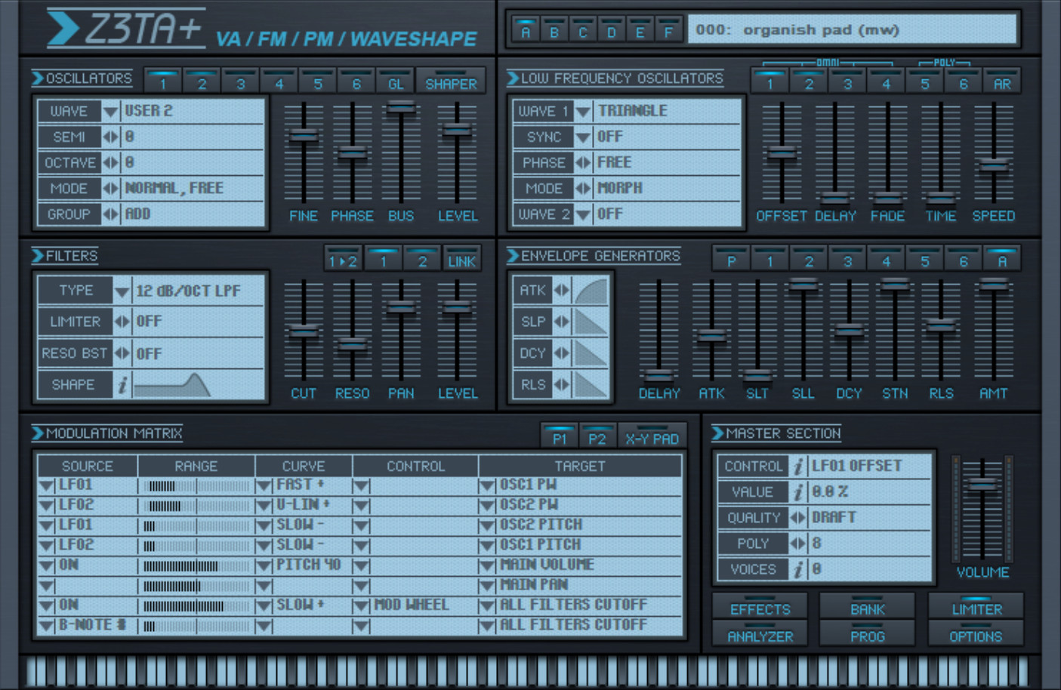
Task: Open source dropdown for B-NOTE # row
Action: (x=47, y=626)
